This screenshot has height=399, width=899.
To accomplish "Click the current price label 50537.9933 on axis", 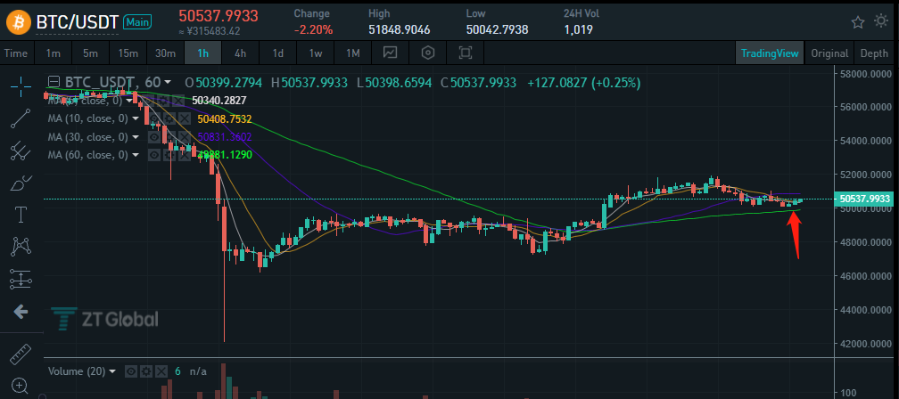I will pos(864,199).
